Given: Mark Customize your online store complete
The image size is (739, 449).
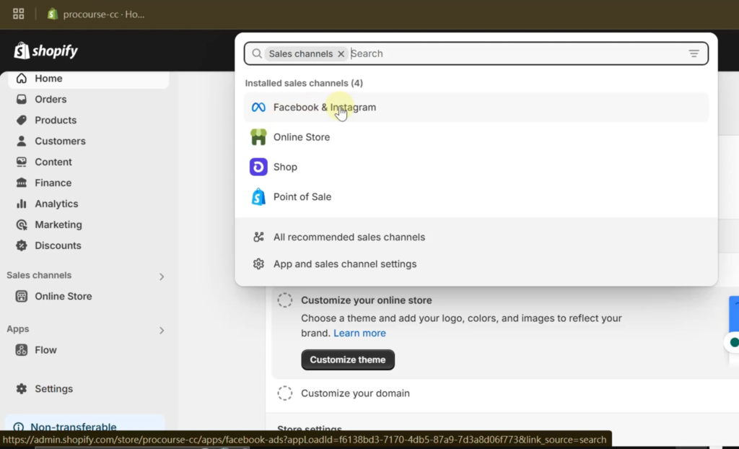Looking at the screenshot, I should [x=285, y=300].
